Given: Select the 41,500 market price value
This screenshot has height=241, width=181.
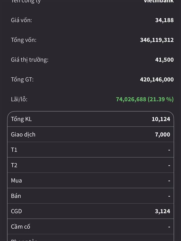Looking at the screenshot, I should (164, 60).
